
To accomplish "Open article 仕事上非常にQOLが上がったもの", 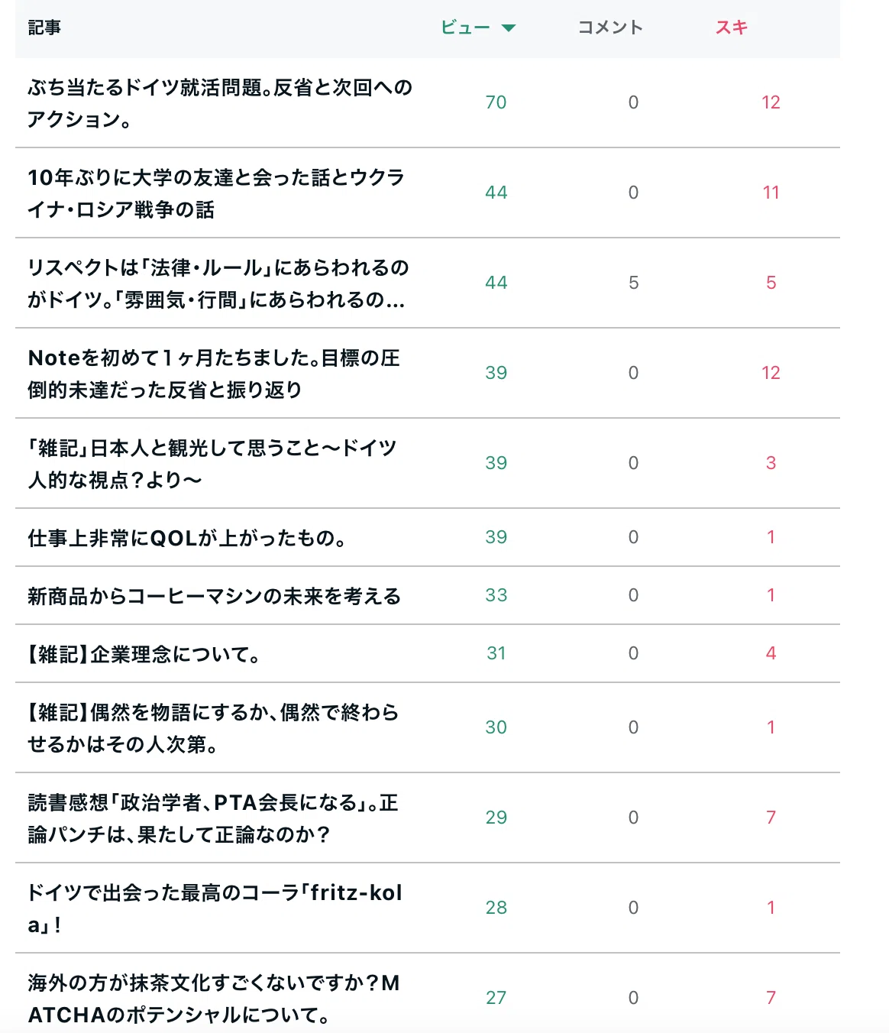I will [x=187, y=538].
